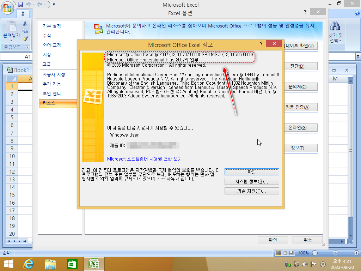Image resolution: width=361 pixels, height=271 pixels.
Task: Open Microsoft 소프트웨어 사용권 조항 보기 link
Action: [144, 159]
